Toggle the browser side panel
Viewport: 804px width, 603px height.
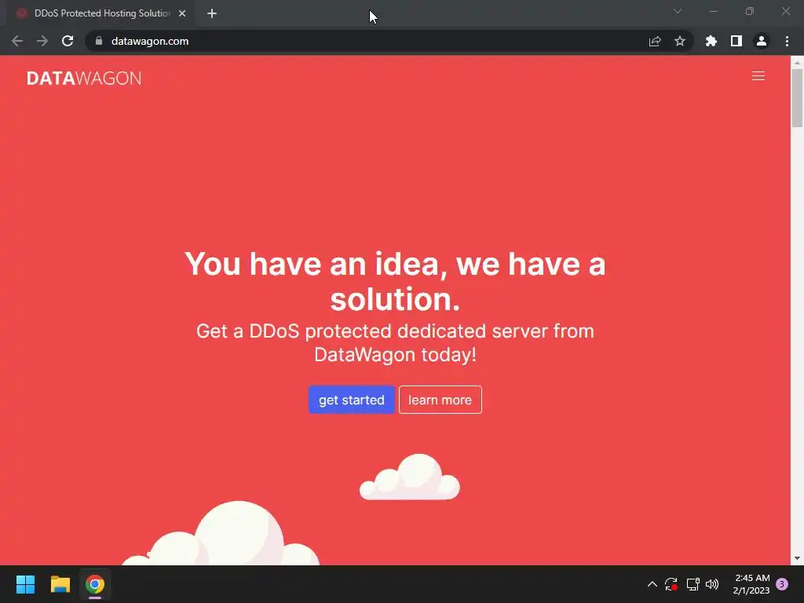tap(736, 41)
